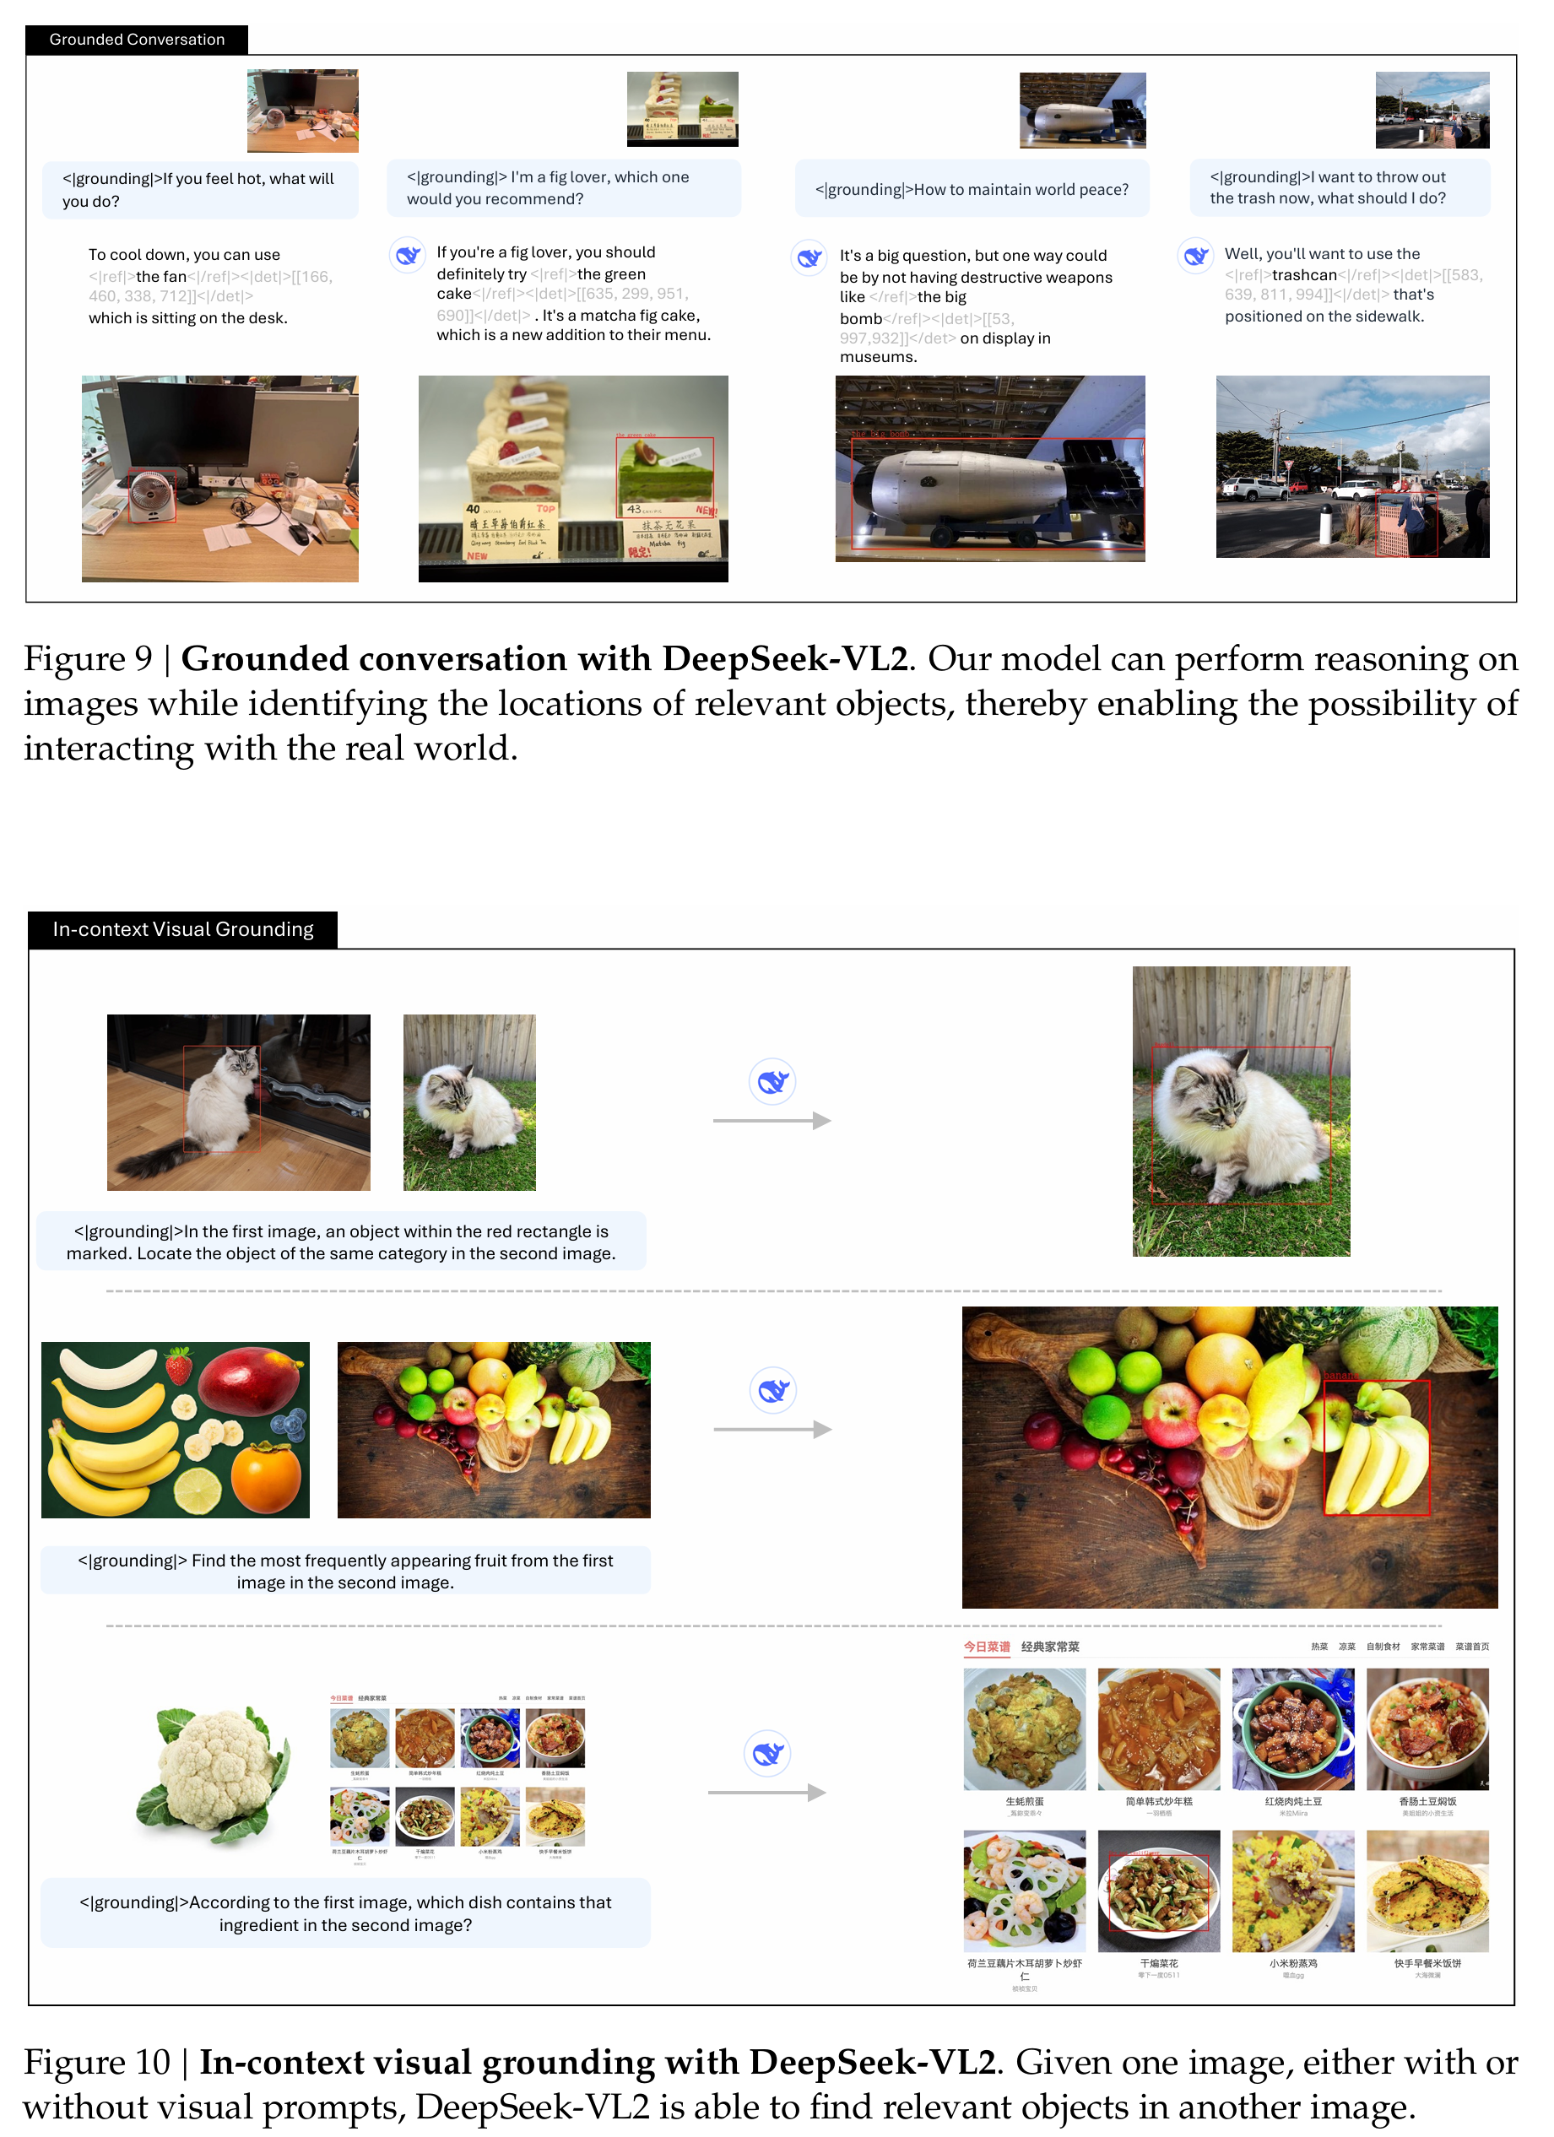Image resolution: width=1554 pixels, height=2137 pixels.
Task: Open the small bomb photo thumbnail above the peace prompt
Action: coord(1083,111)
